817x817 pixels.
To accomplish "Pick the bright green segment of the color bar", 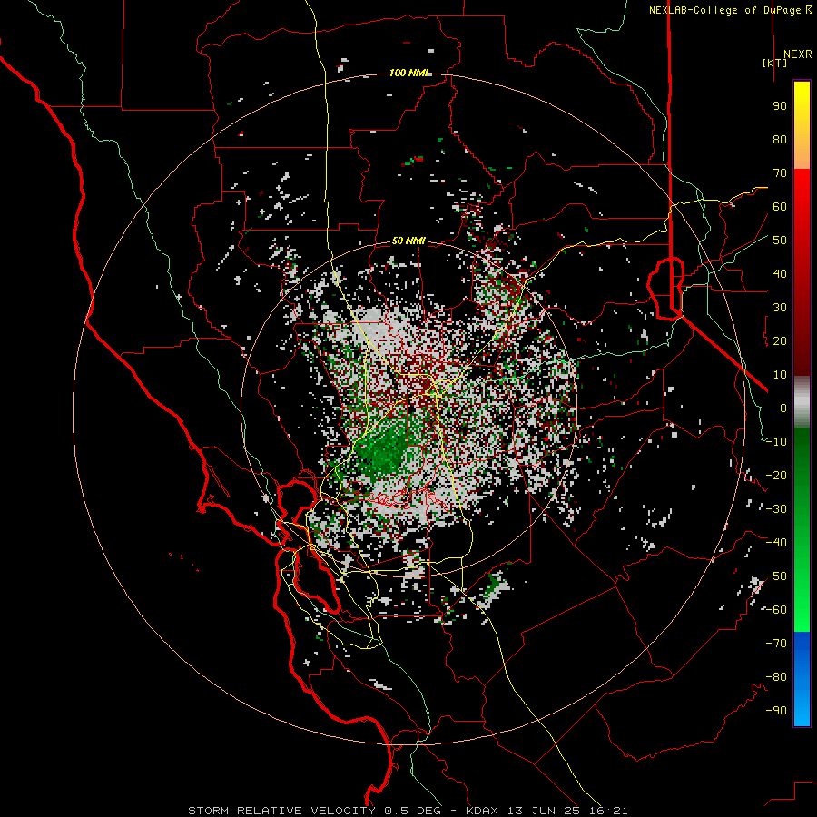I will 802,591.
